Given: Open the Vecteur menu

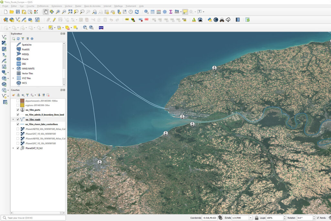Looking at the screenshot, I should click(69, 6).
